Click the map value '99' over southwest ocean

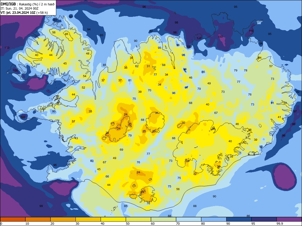(x=41, y=206)
